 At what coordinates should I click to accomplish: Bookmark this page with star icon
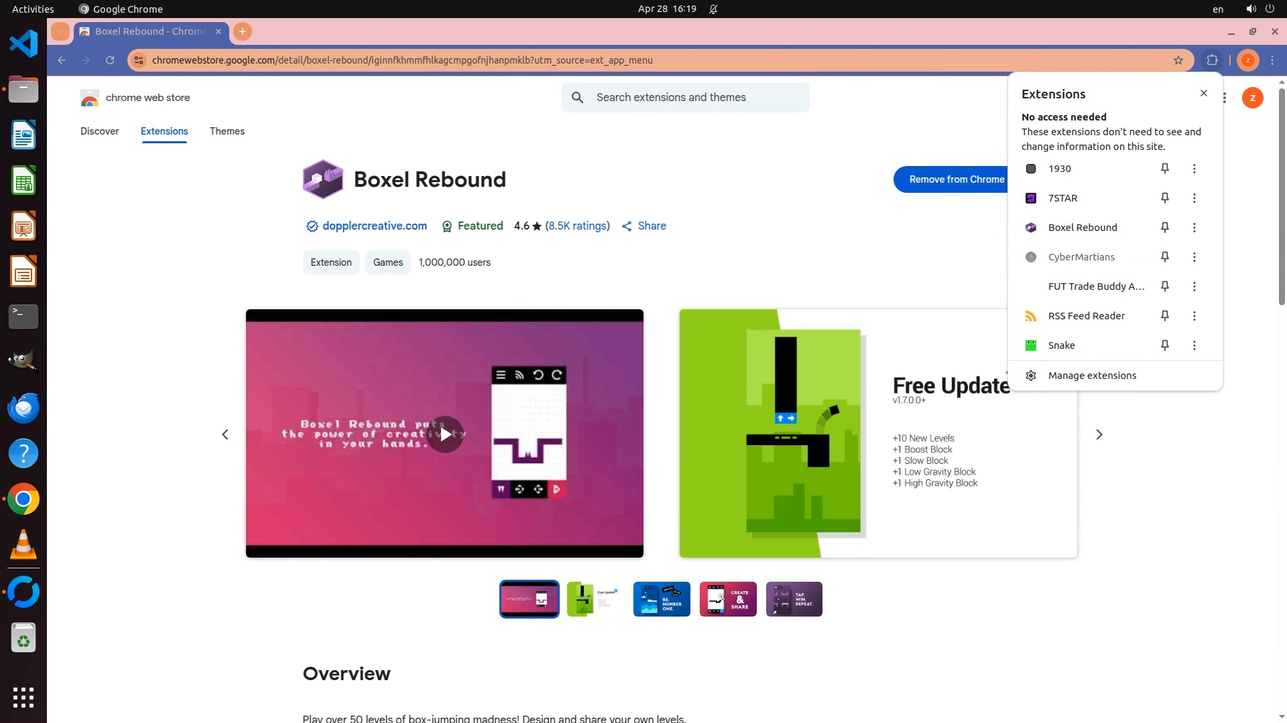[1178, 60]
